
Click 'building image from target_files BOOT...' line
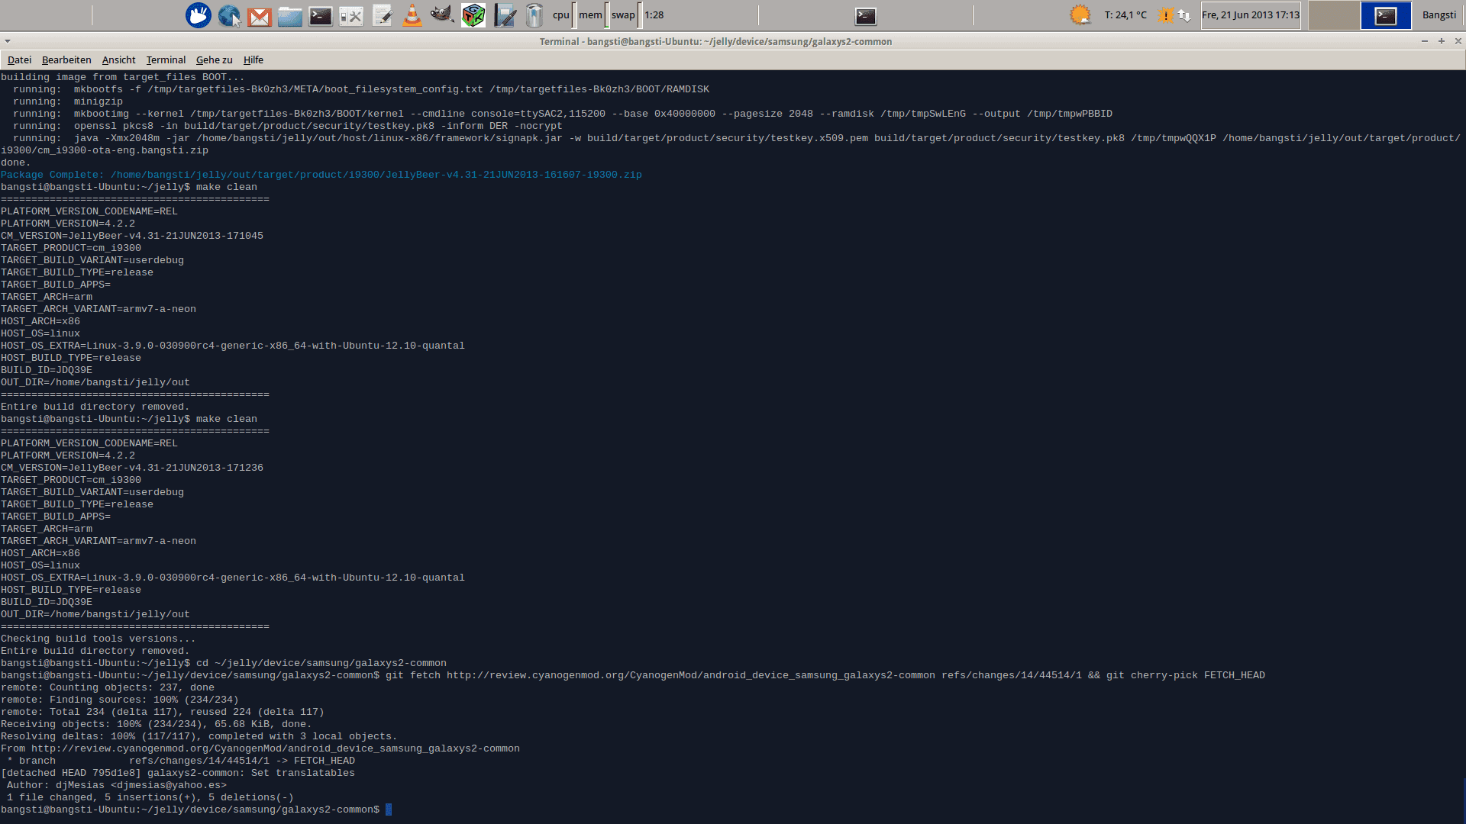click(123, 77)
